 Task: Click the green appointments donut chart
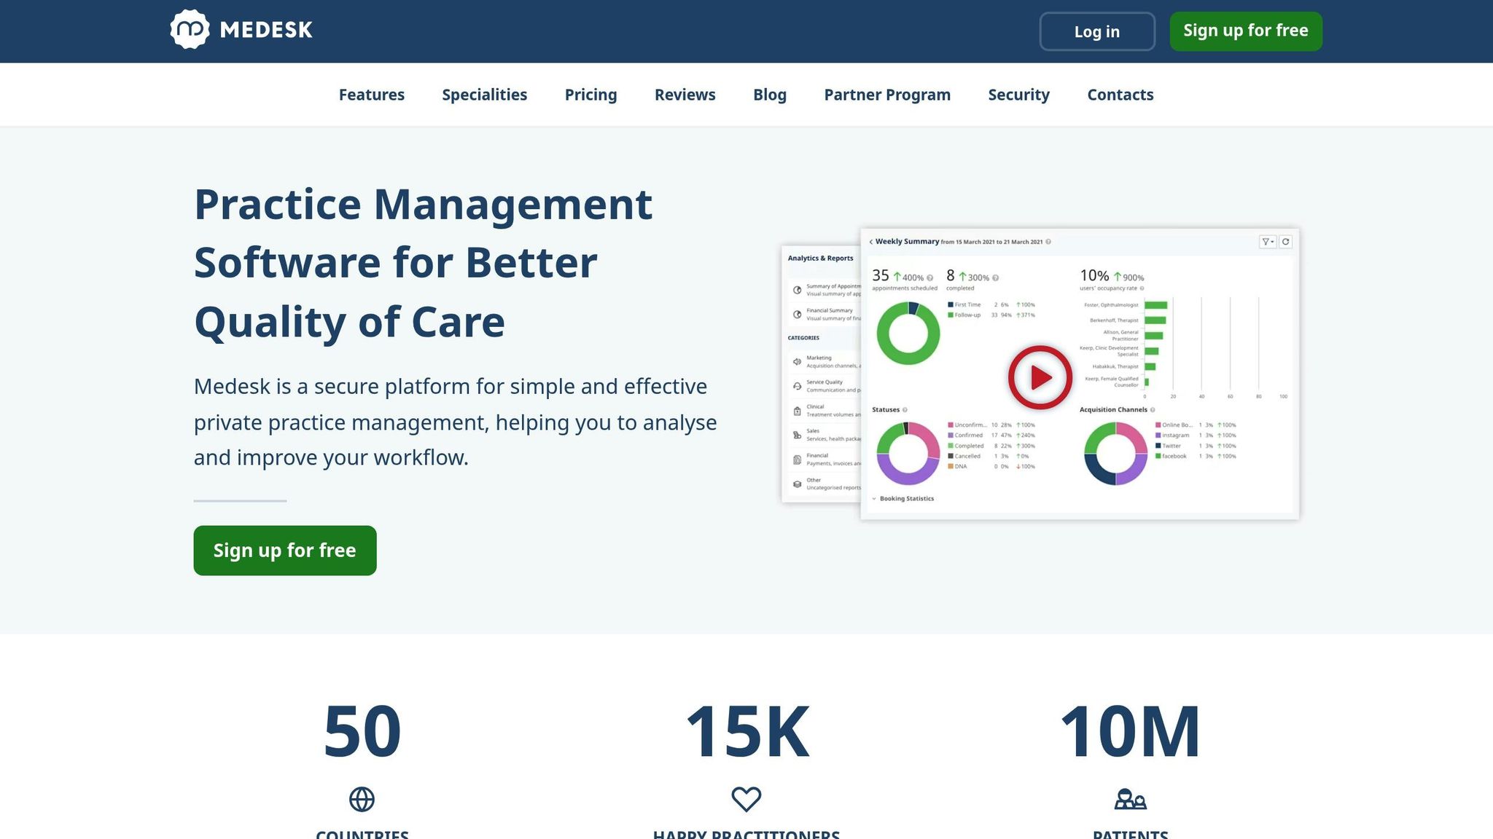908,334
